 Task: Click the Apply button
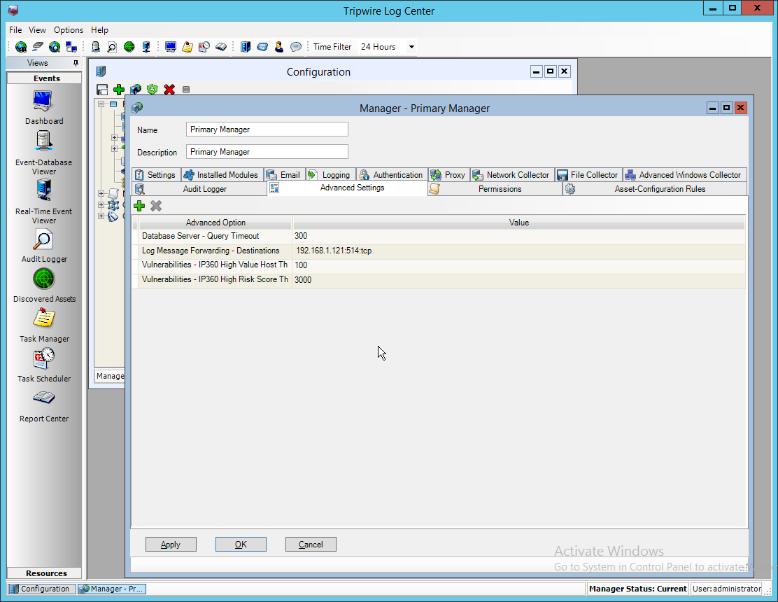click(171, 545)
